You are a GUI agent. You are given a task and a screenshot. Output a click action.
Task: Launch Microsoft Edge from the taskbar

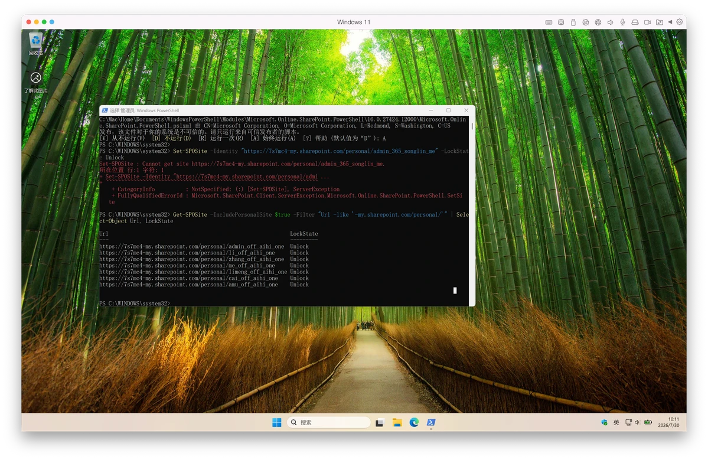414,422
